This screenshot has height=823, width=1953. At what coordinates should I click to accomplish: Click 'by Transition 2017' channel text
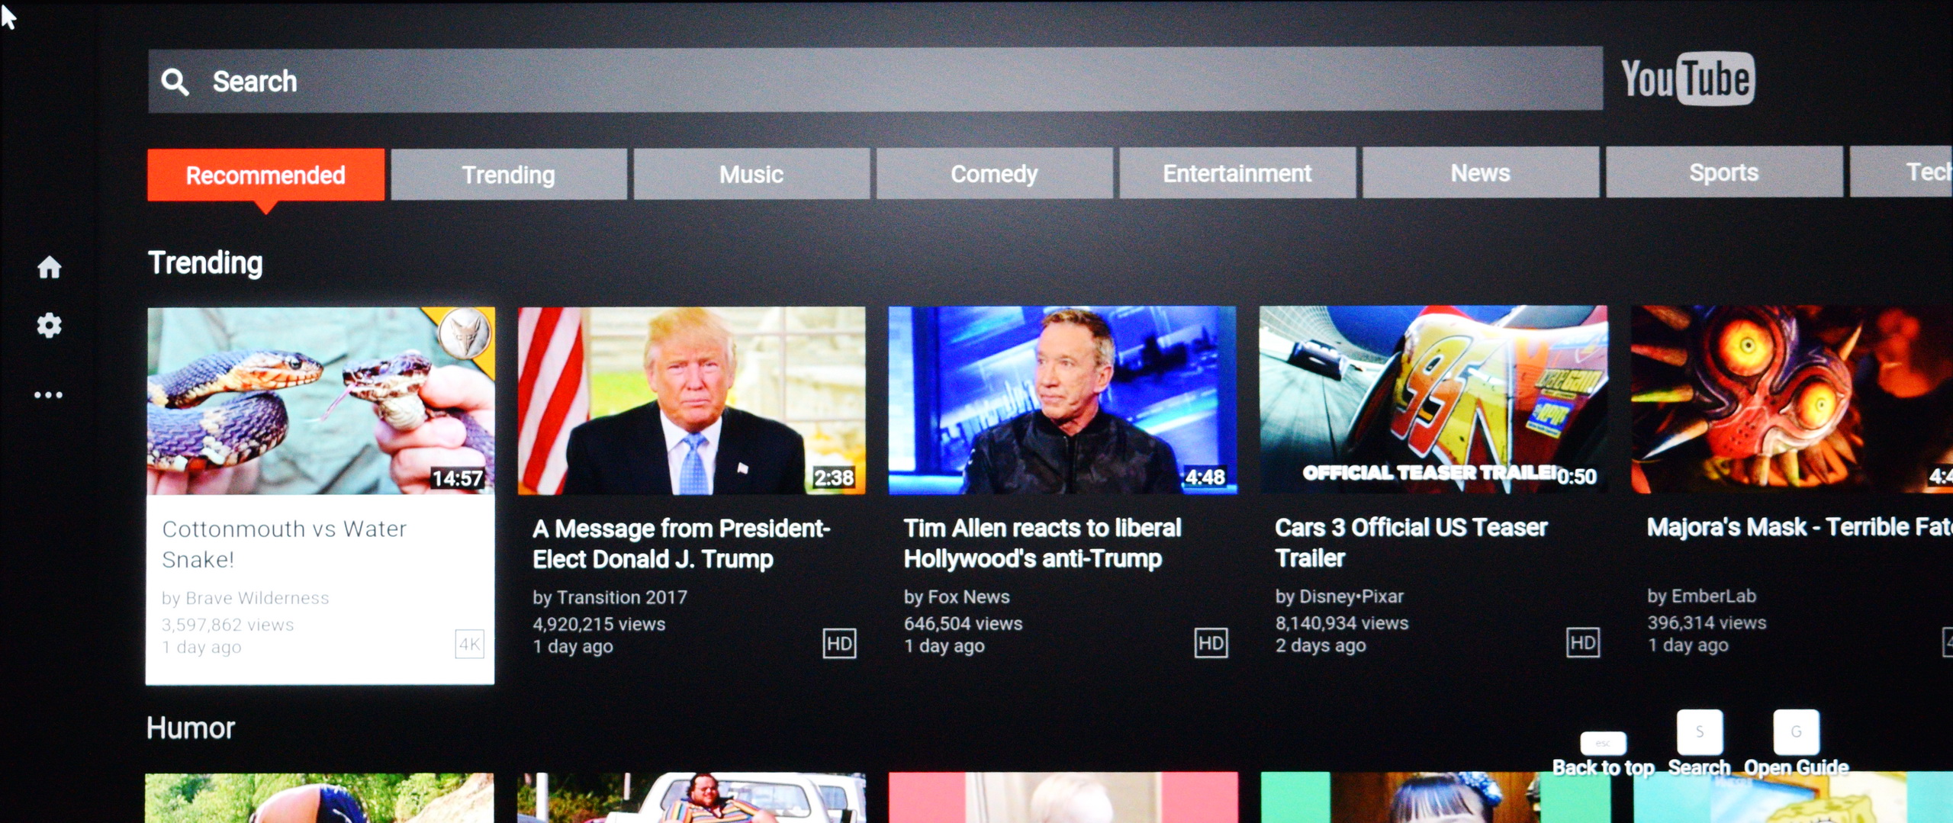tap(610, 597)
